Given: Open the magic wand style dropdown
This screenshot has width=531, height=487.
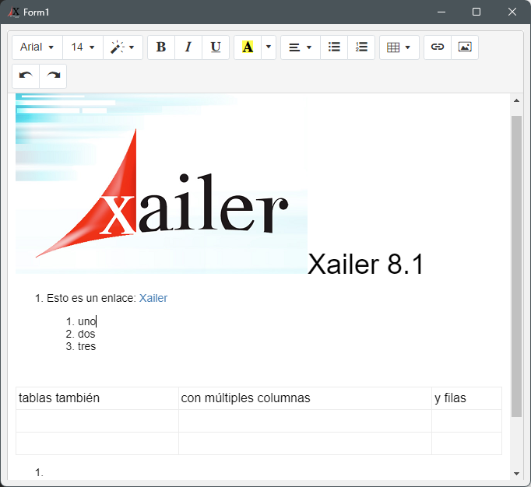Looking at the screenshot, I should (x=122, y=47).
